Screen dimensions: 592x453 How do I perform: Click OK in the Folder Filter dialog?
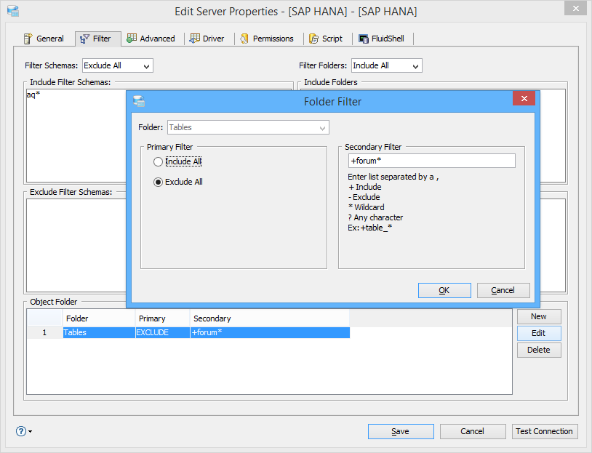[x=444, y=290]
